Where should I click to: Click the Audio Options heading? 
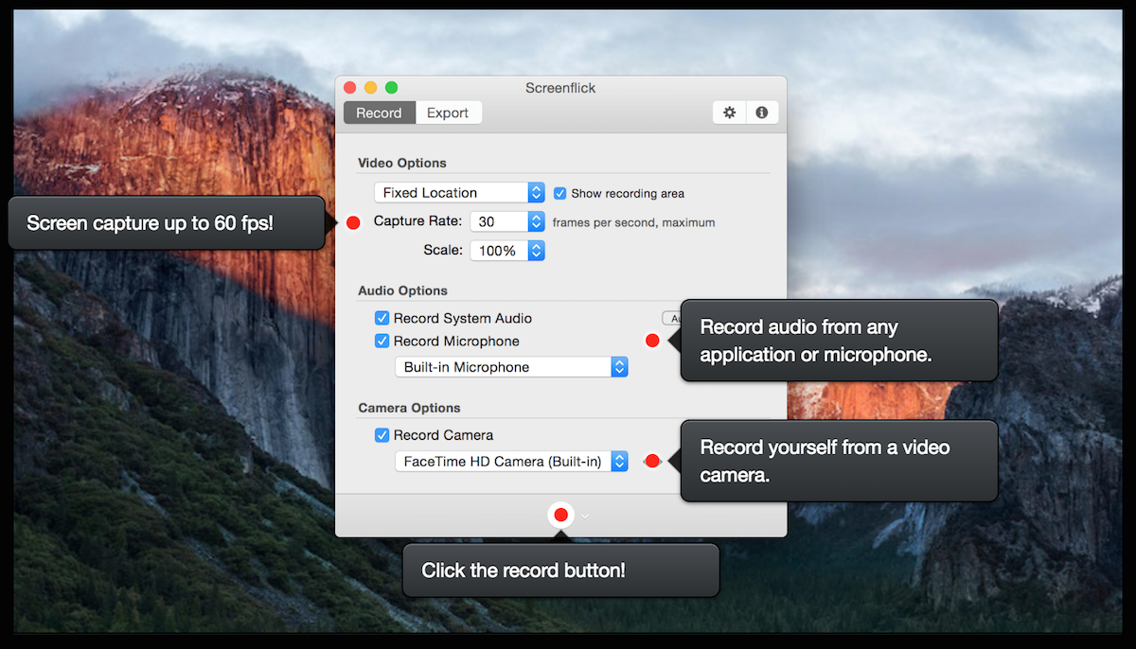(402, 290)
